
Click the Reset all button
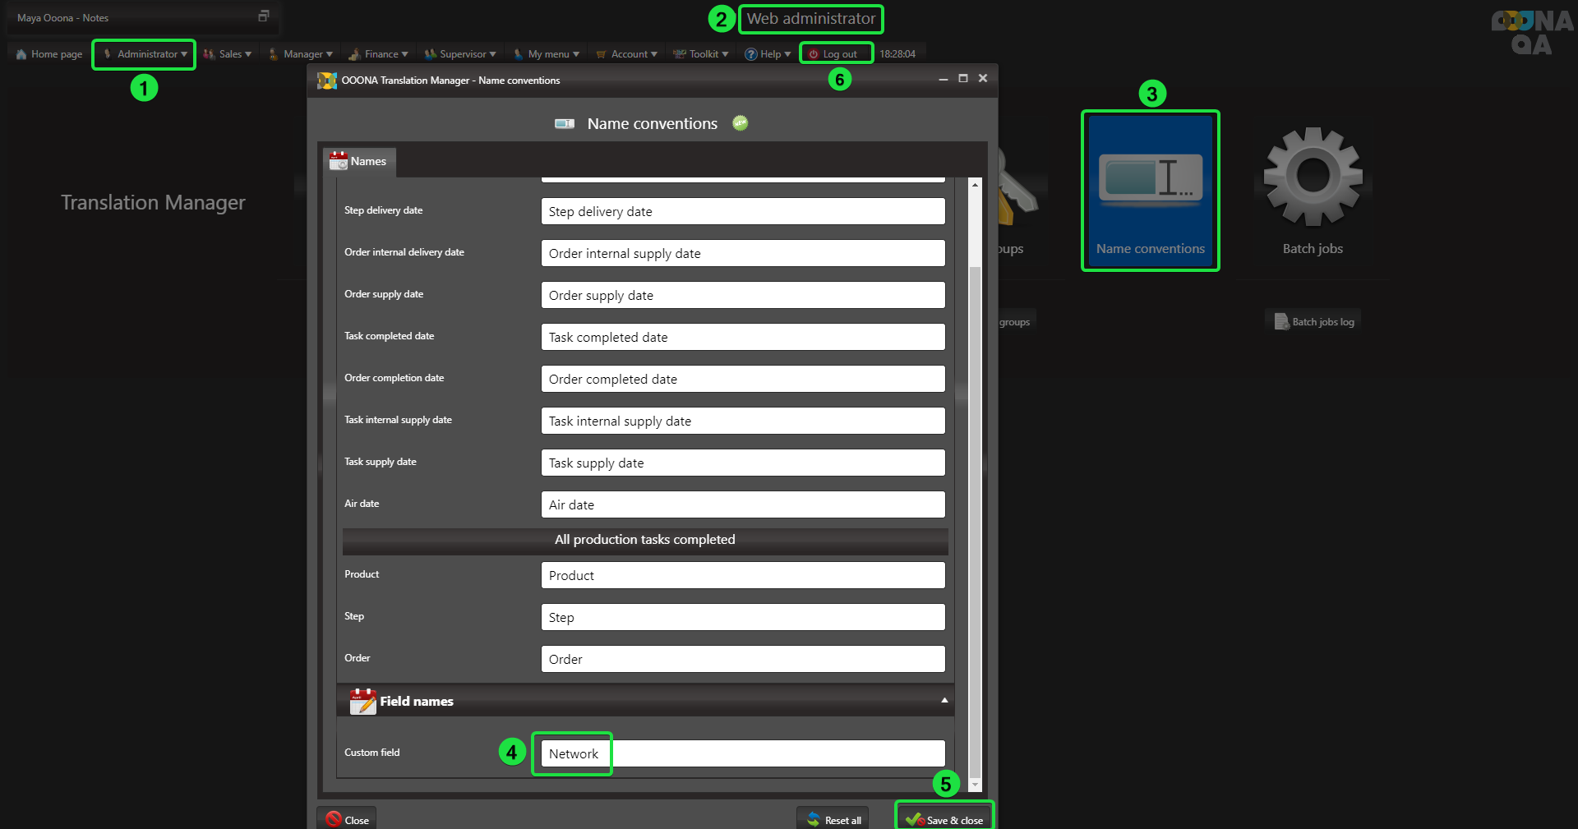point(834,820)
